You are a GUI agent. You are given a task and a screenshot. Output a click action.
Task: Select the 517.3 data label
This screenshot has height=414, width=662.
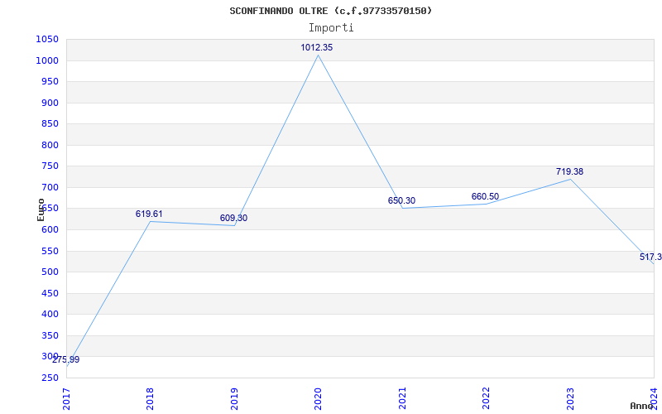click(x=650, y=258)
